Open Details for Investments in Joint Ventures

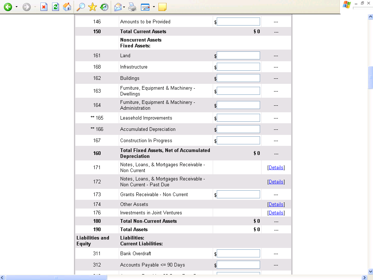276,213
